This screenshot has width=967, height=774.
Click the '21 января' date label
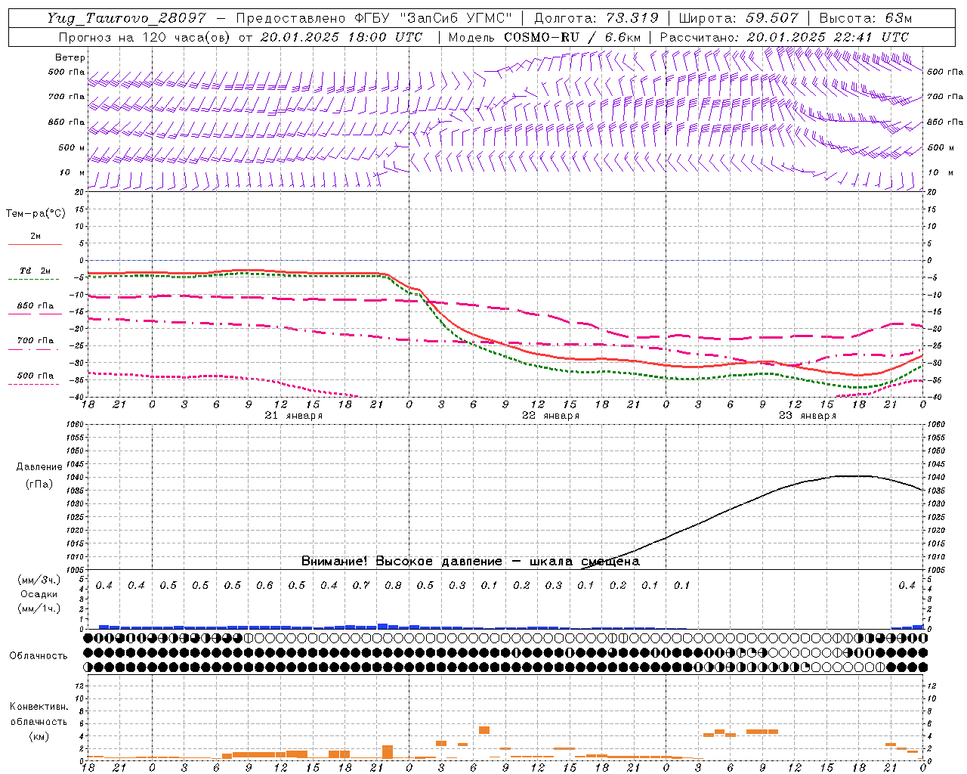(294, 416)
